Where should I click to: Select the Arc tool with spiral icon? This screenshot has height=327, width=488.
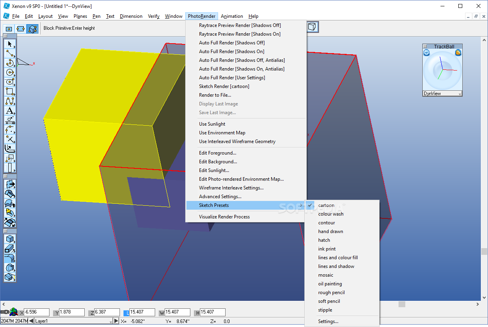[x=10, y=63]
